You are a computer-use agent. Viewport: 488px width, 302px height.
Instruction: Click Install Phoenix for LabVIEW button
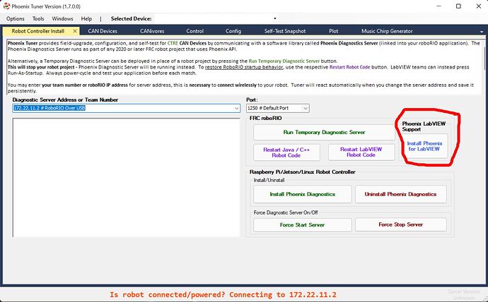point(424,146)
